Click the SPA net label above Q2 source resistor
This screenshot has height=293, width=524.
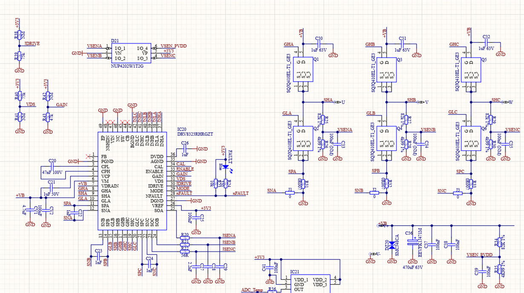[x=293, y=172]
